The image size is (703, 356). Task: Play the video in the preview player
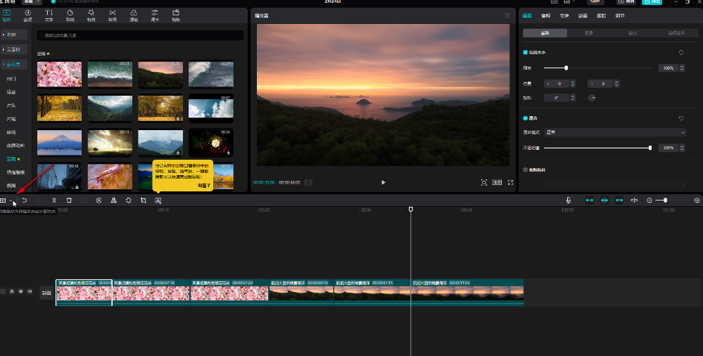pyautogui.click(x=384, y=182)
